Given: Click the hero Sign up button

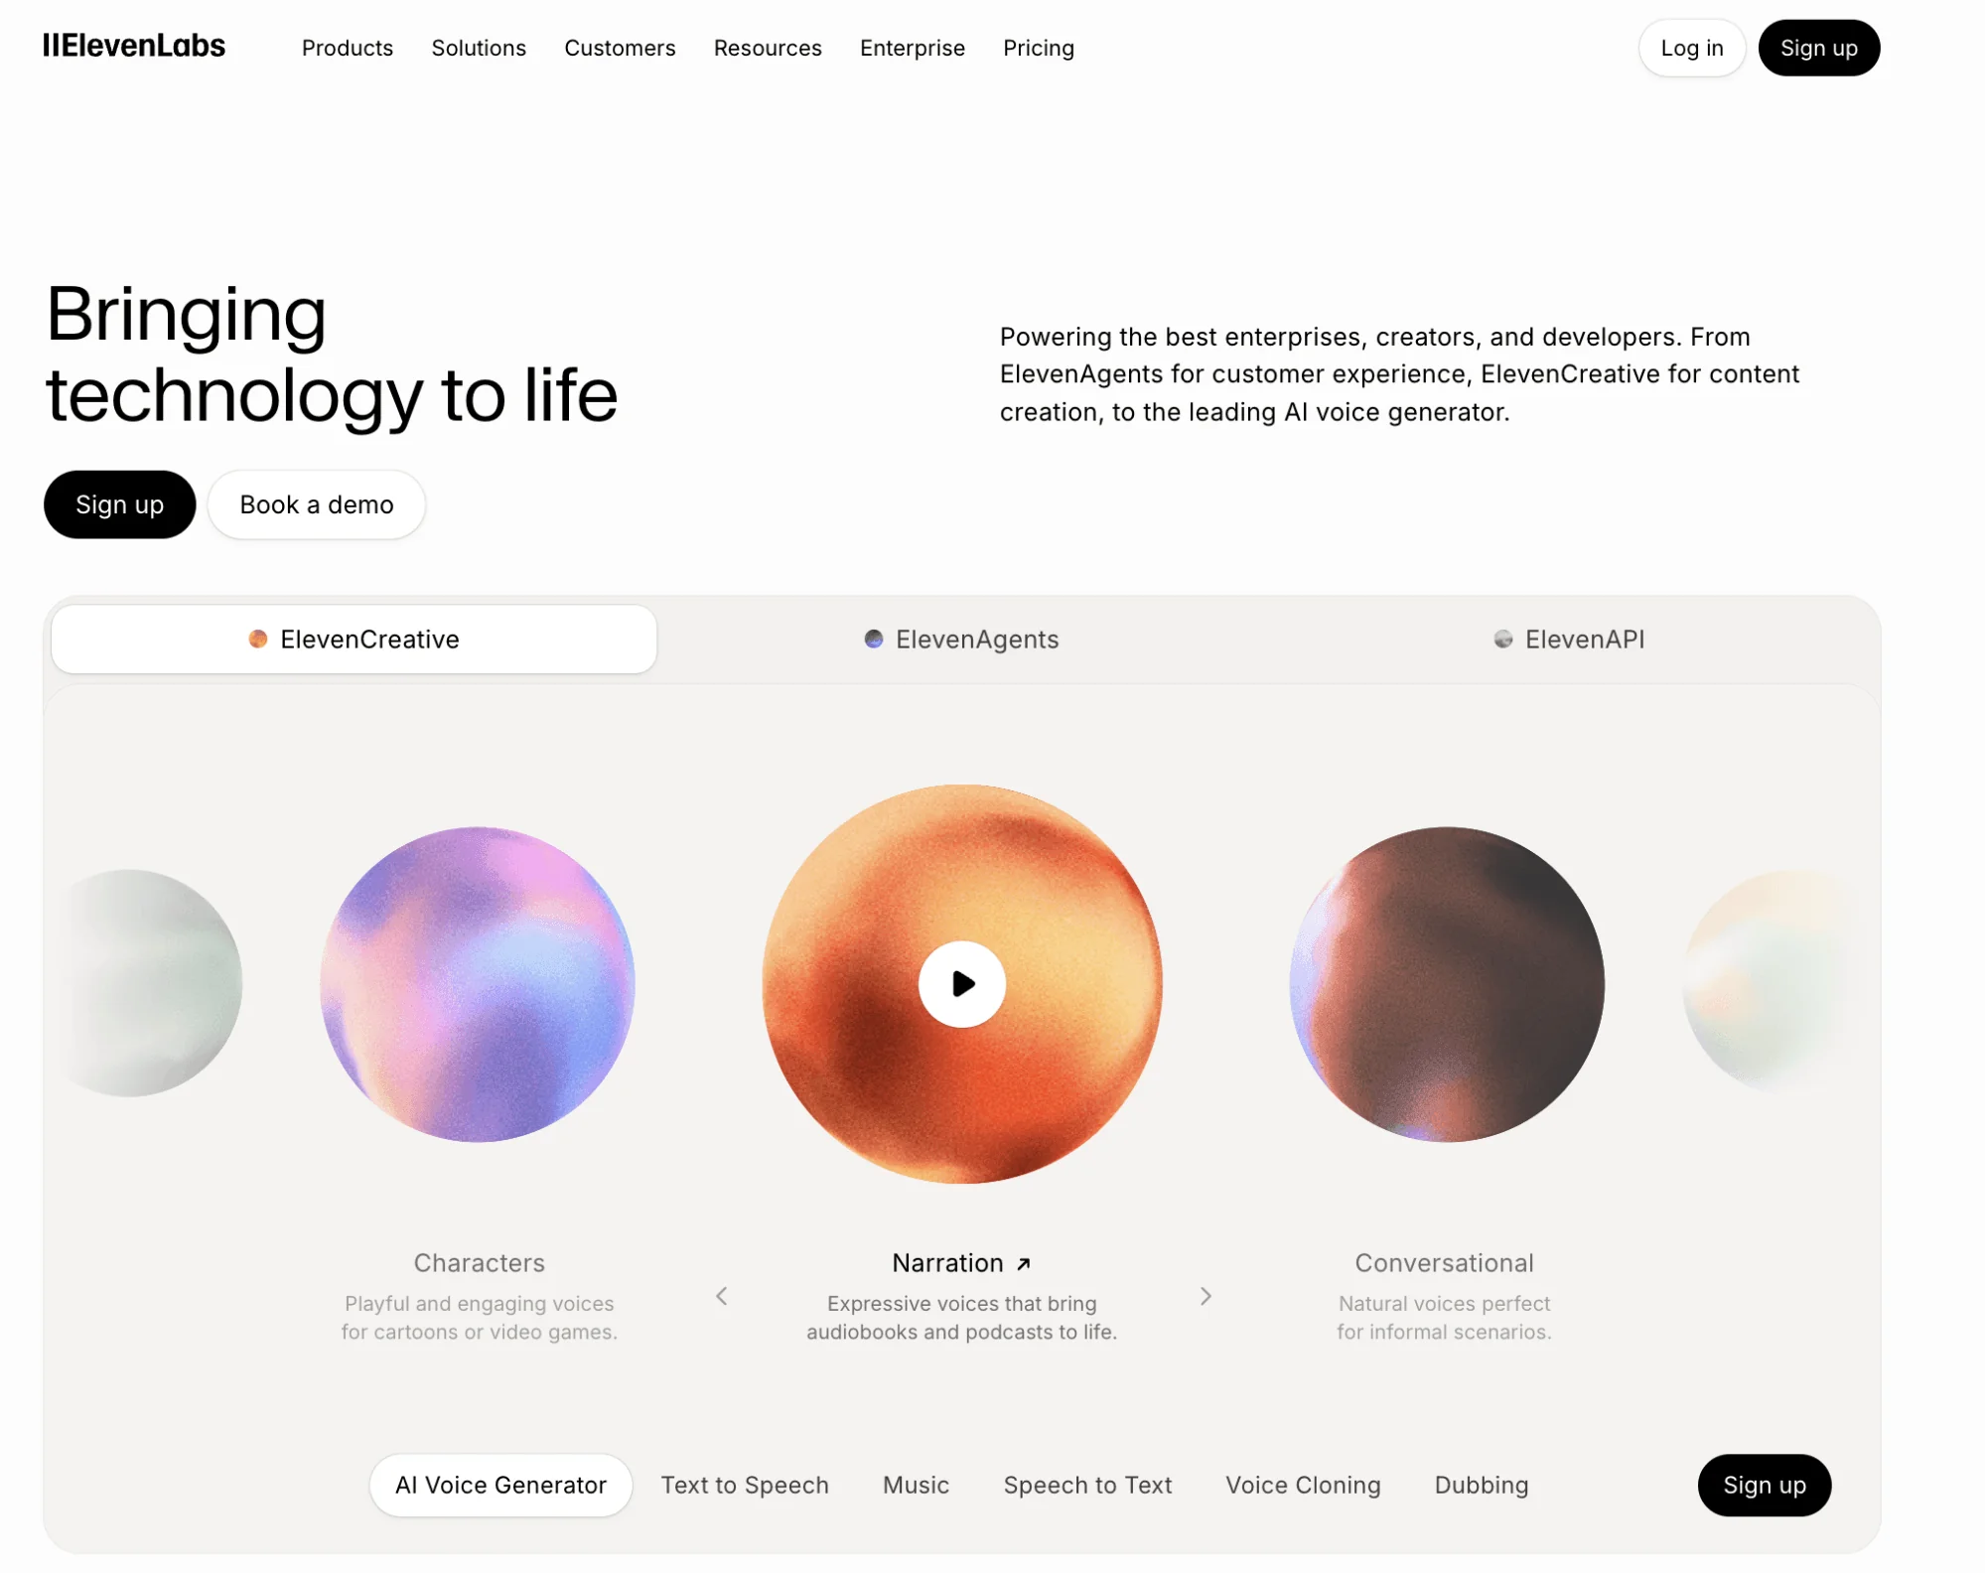Looking at the screenshot, I should point(120,504).
